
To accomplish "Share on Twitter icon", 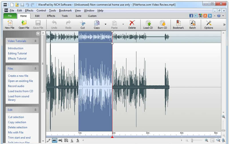I will [x=196, y=16].
